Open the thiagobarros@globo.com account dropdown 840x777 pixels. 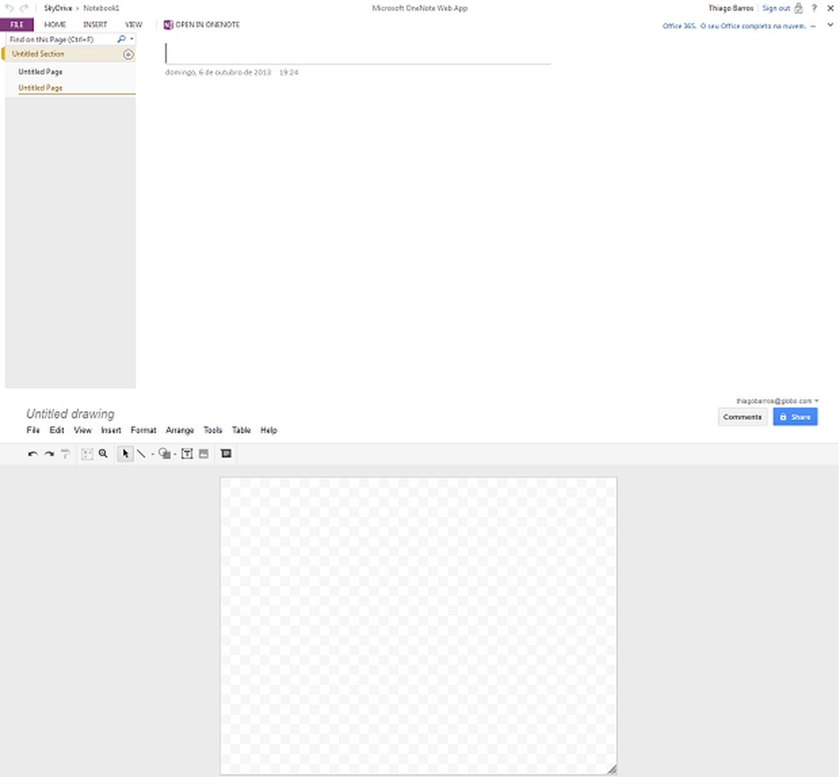[x=778, y=401]
